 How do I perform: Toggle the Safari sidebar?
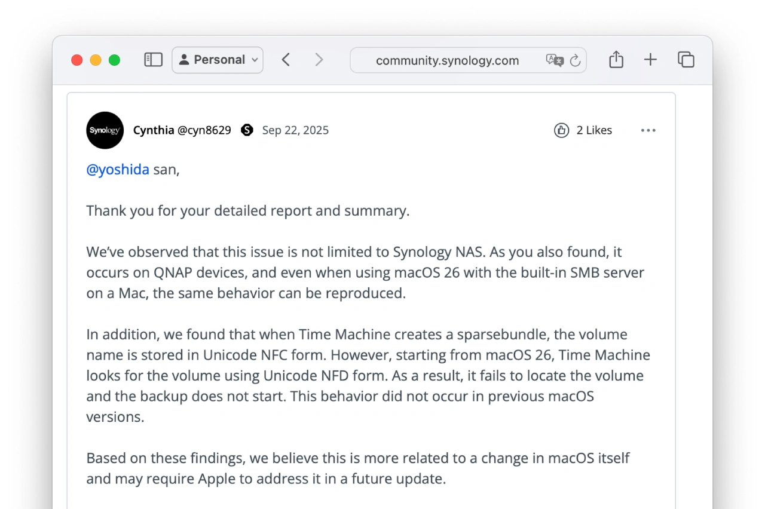click(x=153, y=60)
